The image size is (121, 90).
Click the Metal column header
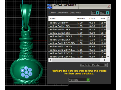[x=62, y=18]
